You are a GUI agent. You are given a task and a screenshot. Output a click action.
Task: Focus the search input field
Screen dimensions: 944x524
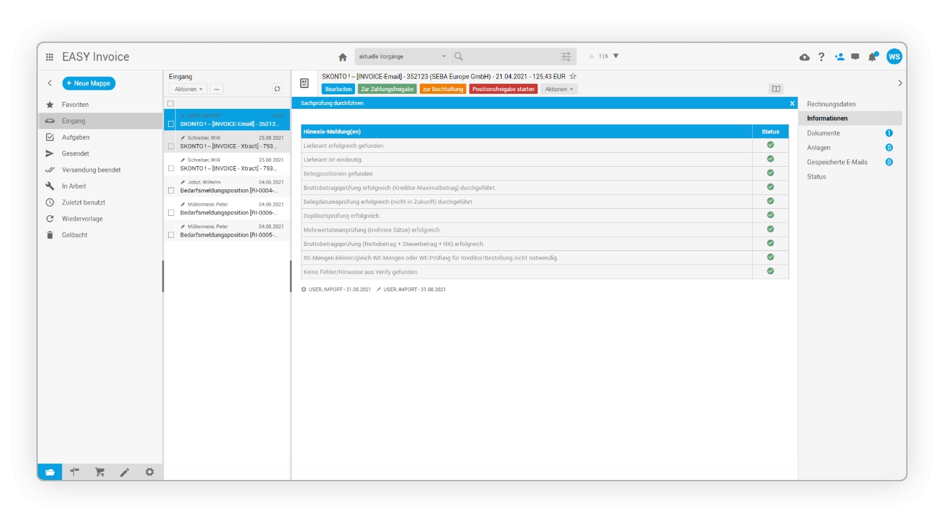click(513, 57)
